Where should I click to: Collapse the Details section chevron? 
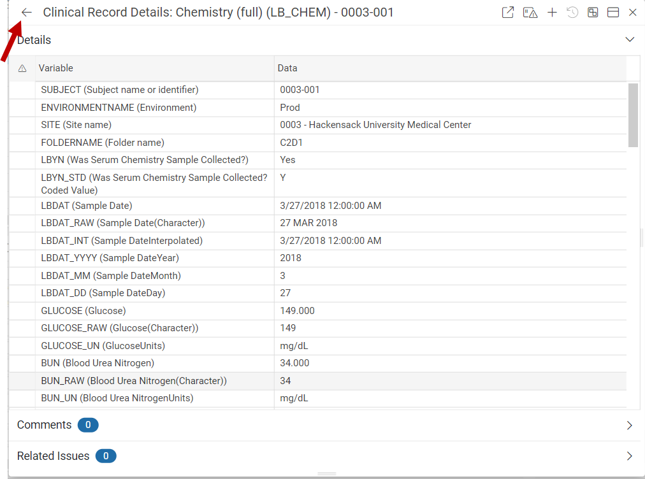click(x=629, y=39)
